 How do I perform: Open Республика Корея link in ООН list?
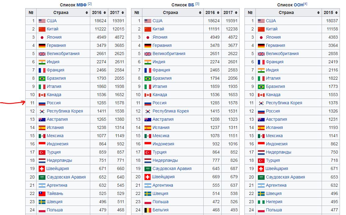[x=284, y=103]
